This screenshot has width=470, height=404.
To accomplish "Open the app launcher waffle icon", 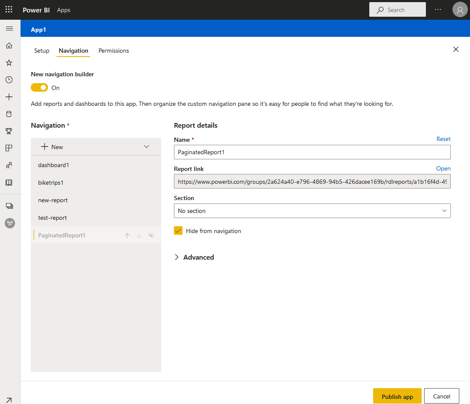I will pyautogui.click(x=9, y=9).
